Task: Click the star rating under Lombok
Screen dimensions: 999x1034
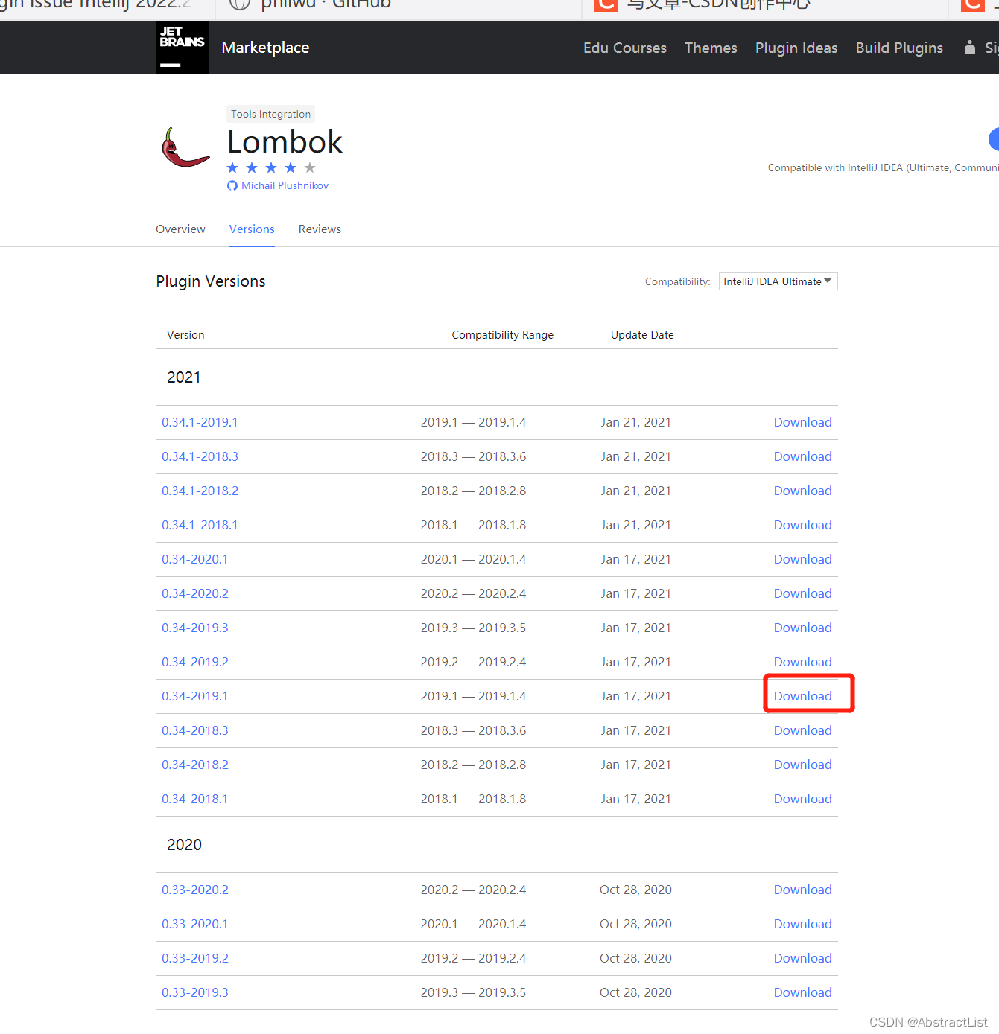Action: [x=271, y=167]
